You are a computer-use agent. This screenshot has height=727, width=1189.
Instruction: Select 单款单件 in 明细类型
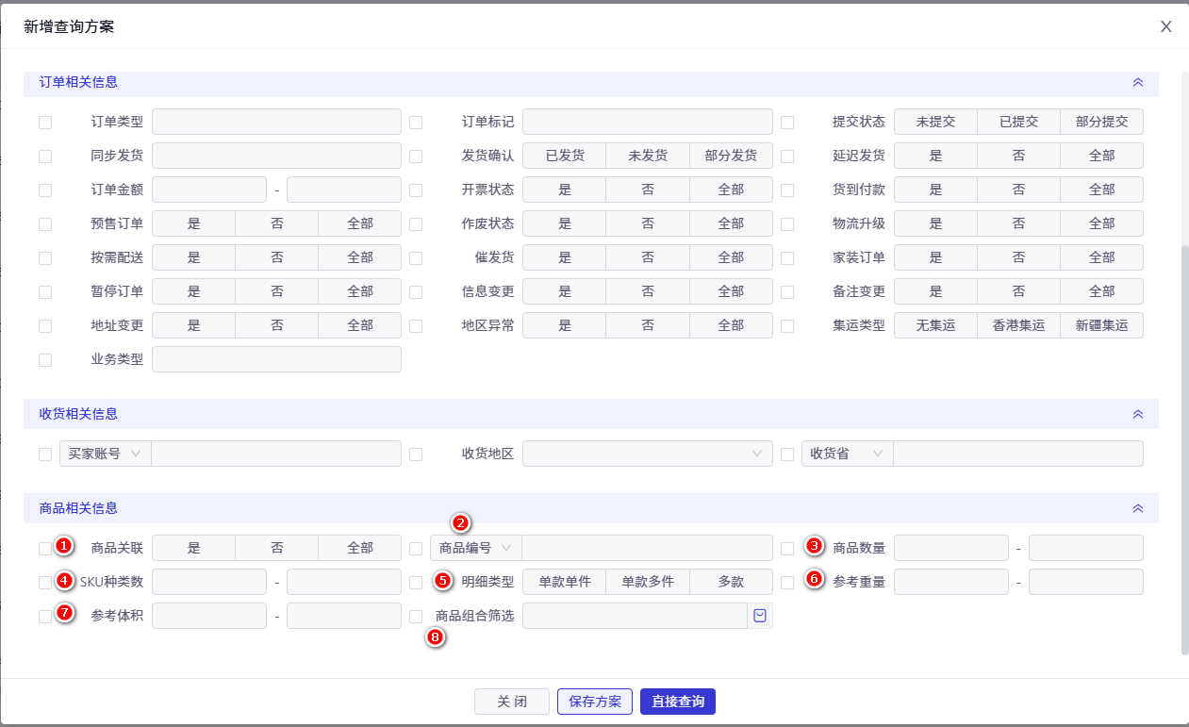564,582
